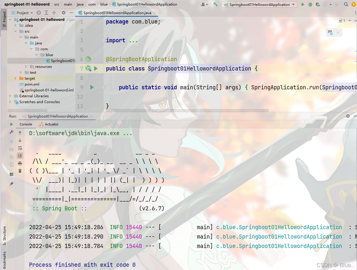357x270 pixels.
Task: Open the user account icon menu
Action: 204,4
